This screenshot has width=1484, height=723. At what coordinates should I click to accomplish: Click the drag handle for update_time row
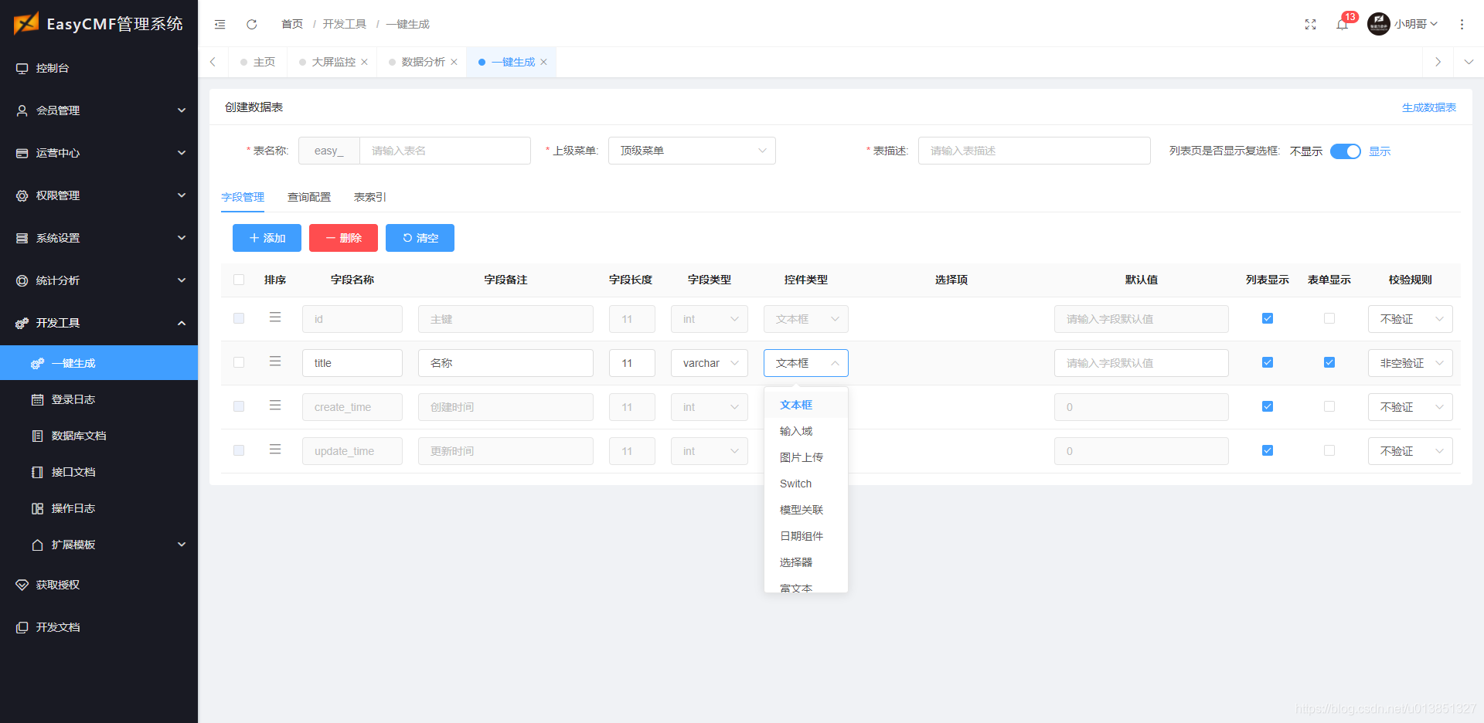point(275,450)
